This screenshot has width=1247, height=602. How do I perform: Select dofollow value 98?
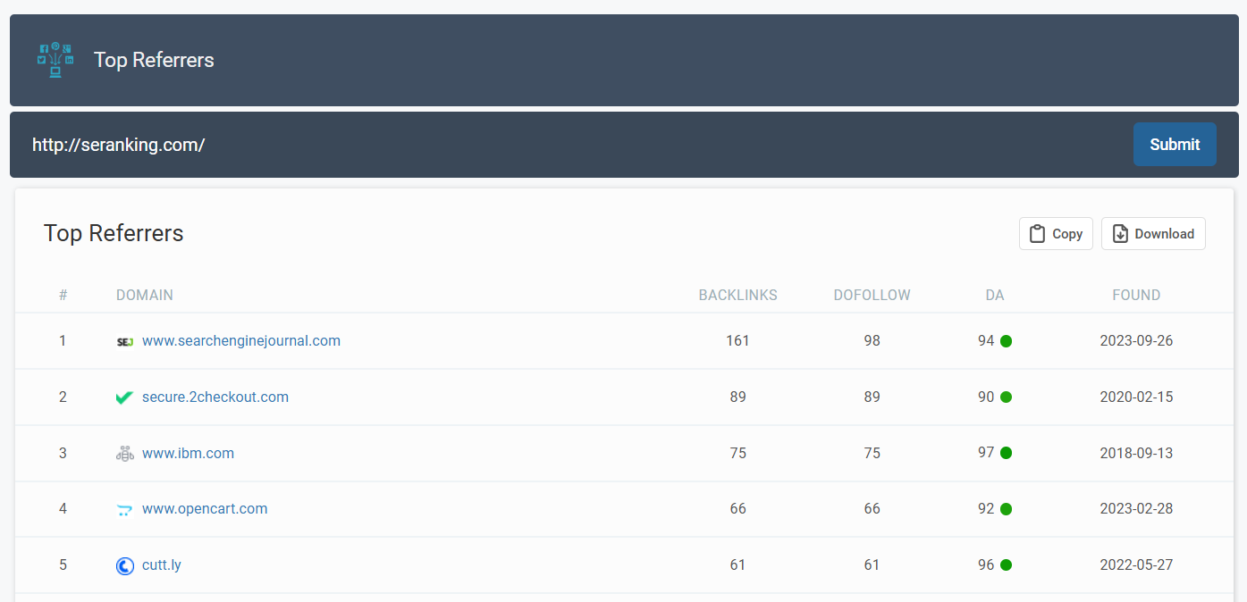click(872, 341)
